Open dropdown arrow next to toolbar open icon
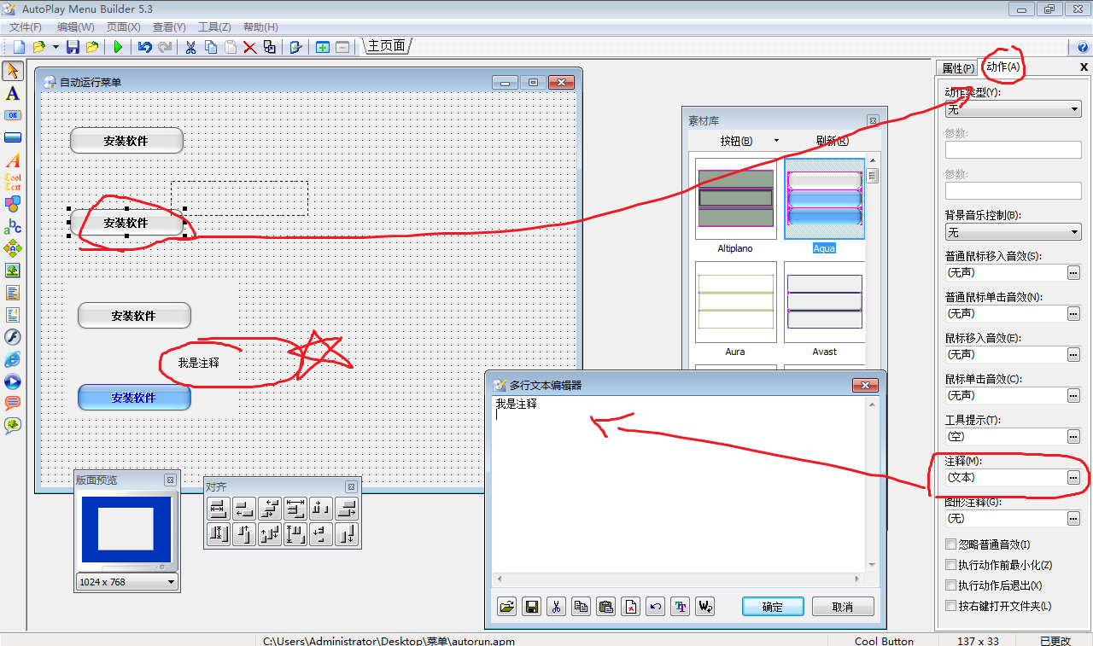1093x646 pixels. (x=56, y=47)
